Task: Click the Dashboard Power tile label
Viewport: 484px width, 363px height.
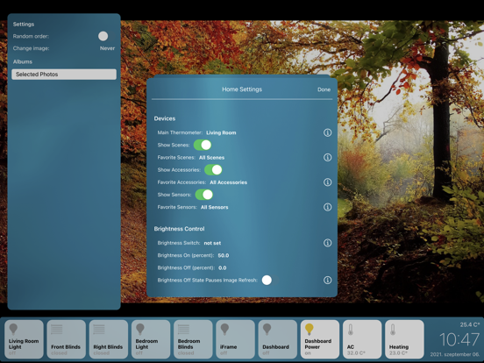Action: click(318, 344)
